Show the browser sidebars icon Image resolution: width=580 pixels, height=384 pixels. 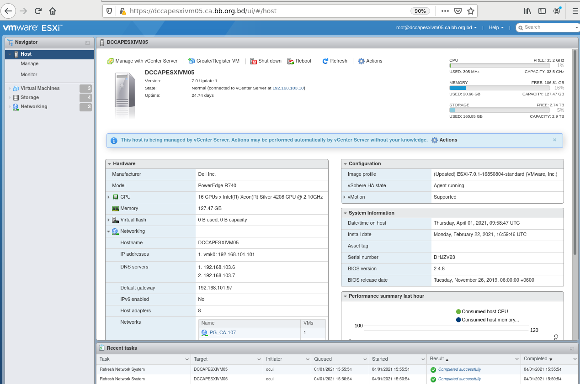[x=542, y=11]
